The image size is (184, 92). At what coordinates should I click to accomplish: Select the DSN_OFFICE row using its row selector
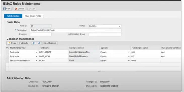click(7, 52)
